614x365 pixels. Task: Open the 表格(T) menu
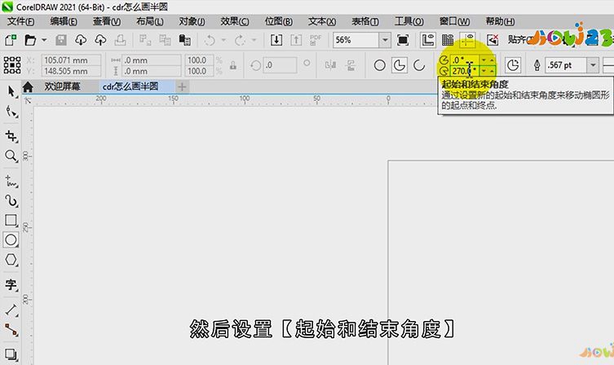[x=365, y=21]
